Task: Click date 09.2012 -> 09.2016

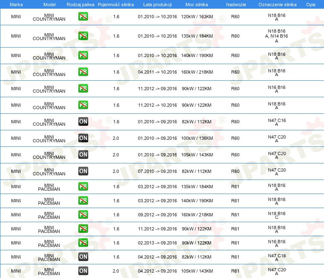Action: pos(157,215)
